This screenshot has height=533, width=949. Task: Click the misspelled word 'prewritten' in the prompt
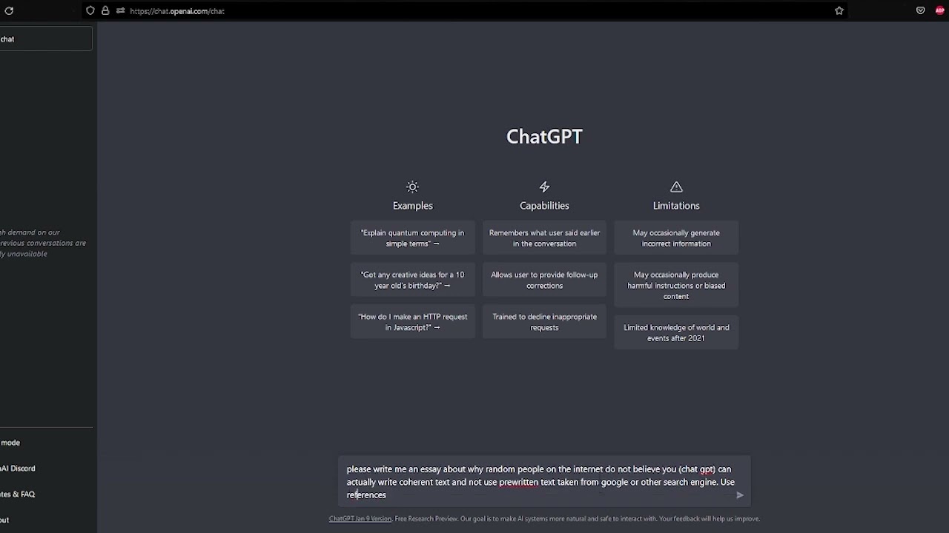pyautogui.click(x=518, y=482)
